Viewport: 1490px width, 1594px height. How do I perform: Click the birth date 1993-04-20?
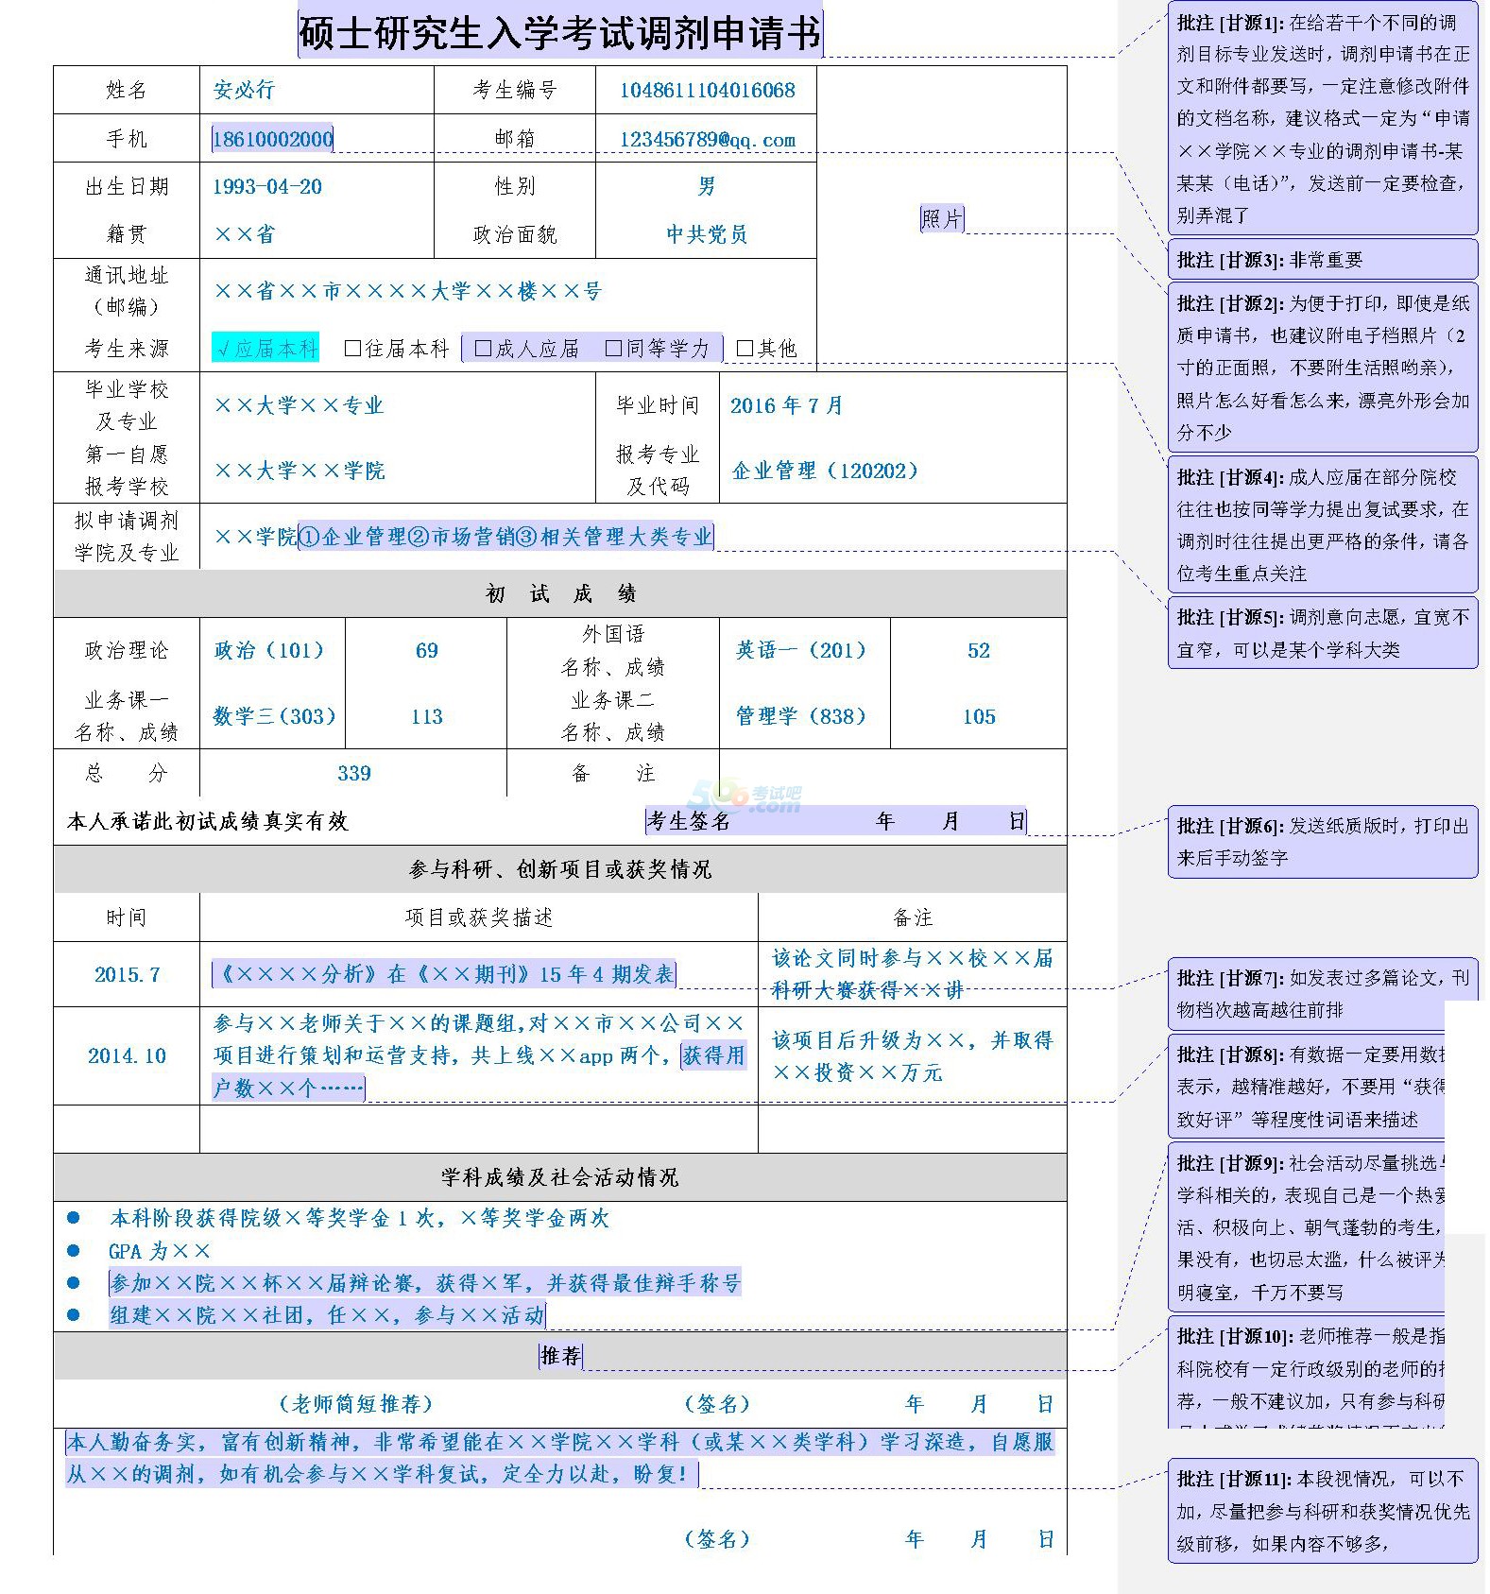(267, 187)
